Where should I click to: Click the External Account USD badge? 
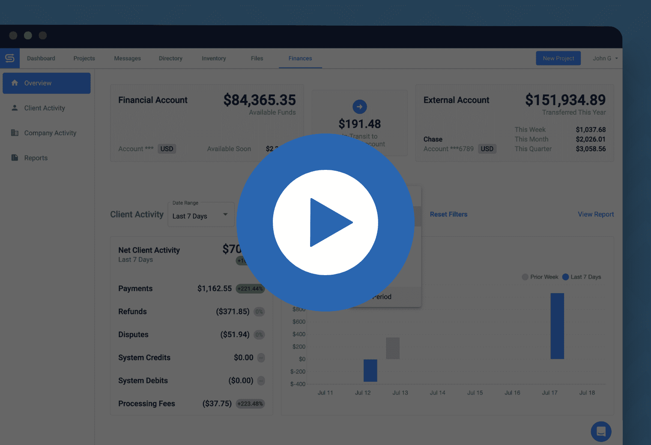[x=487, y=149]
